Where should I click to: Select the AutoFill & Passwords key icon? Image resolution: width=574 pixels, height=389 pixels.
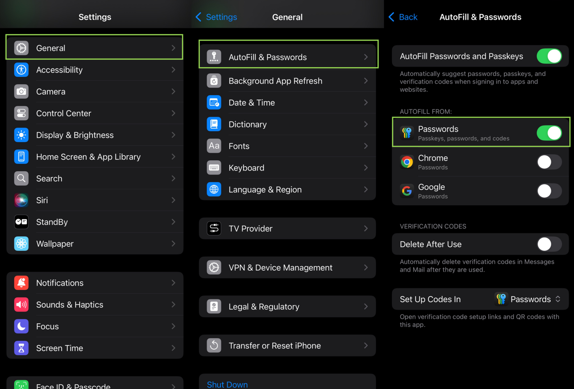214,57
